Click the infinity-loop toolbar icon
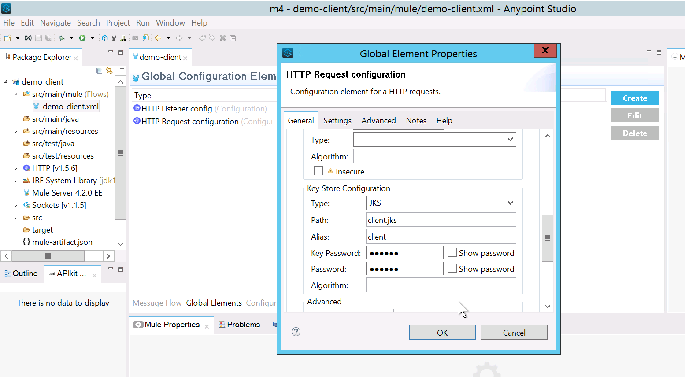This screenshot has width=685, height=377. point(28,38)
